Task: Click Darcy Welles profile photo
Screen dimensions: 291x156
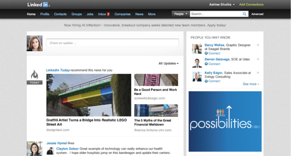Action: tap(197, 49)
